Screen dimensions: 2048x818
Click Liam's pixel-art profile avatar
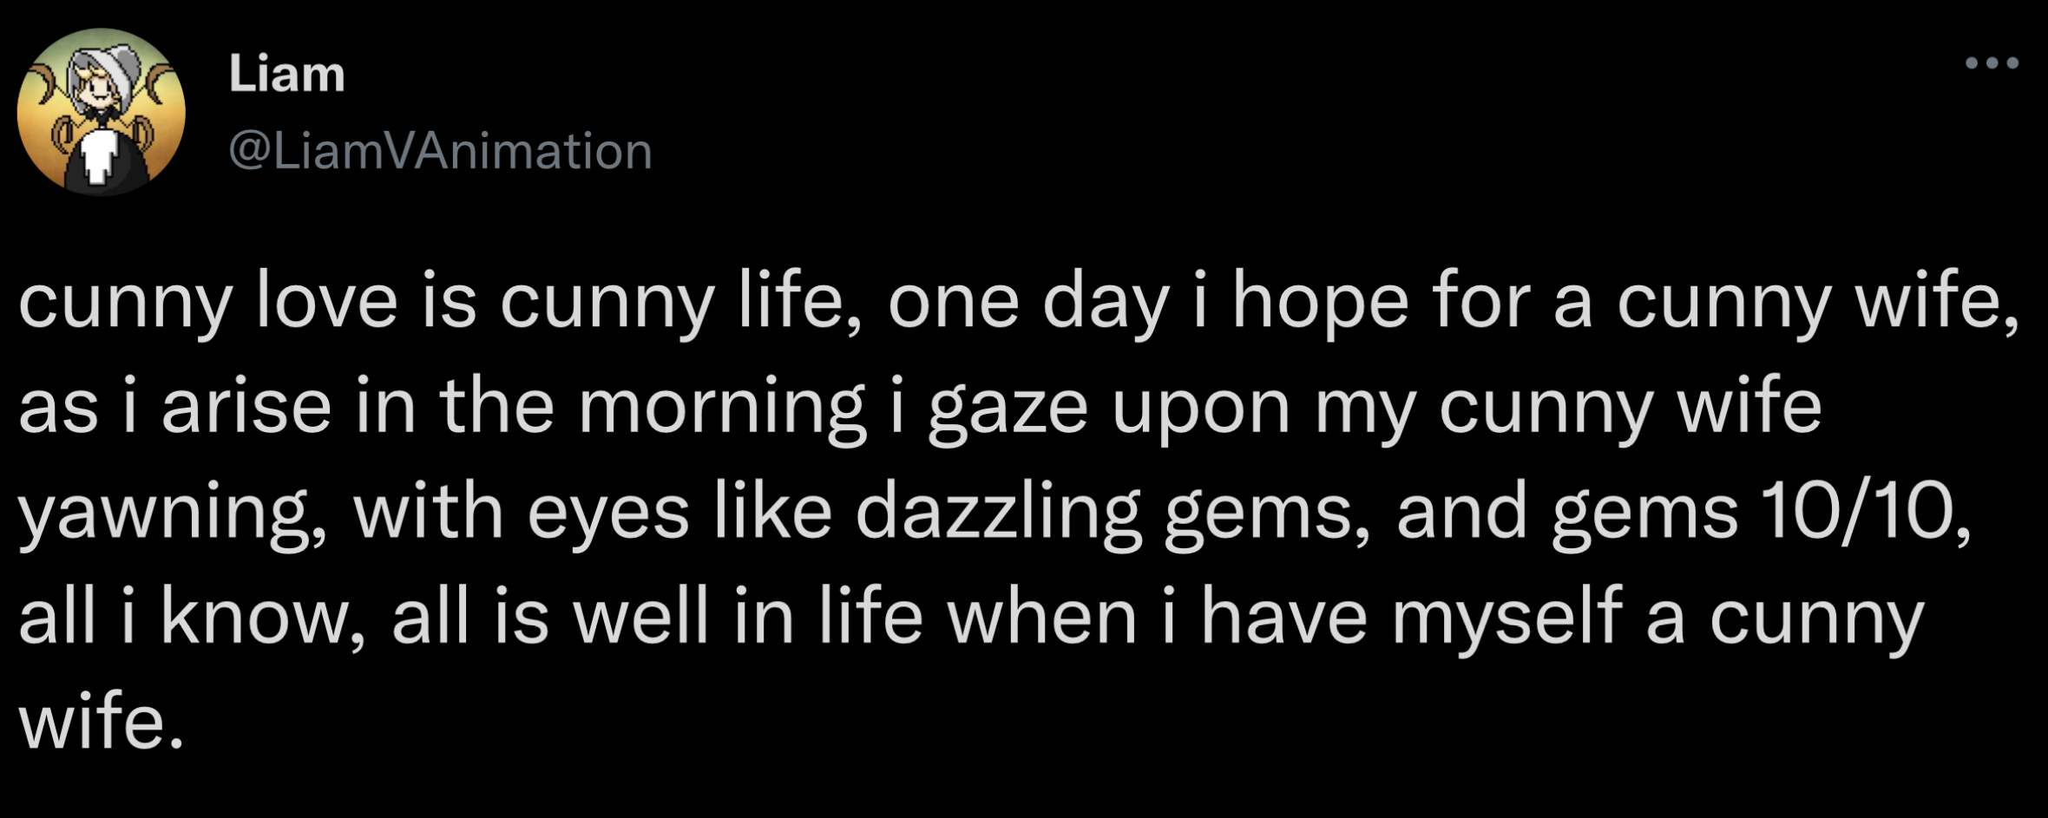pyautogui.click(x=102, y=112)
